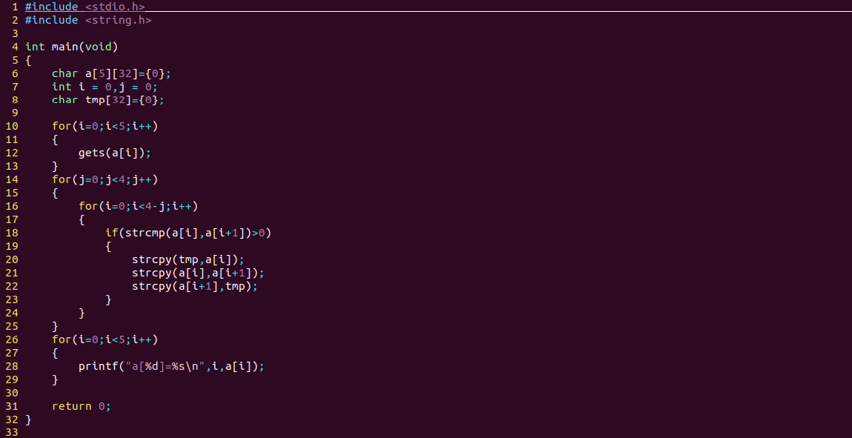
Task: Click the int i = 0,j = 0 declaration
Action: [104, 87]
